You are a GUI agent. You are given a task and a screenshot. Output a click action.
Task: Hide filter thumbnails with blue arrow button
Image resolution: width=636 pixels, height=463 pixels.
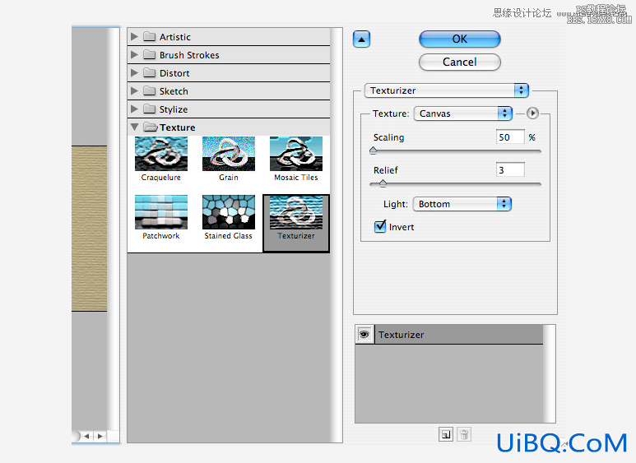(361, 39)
